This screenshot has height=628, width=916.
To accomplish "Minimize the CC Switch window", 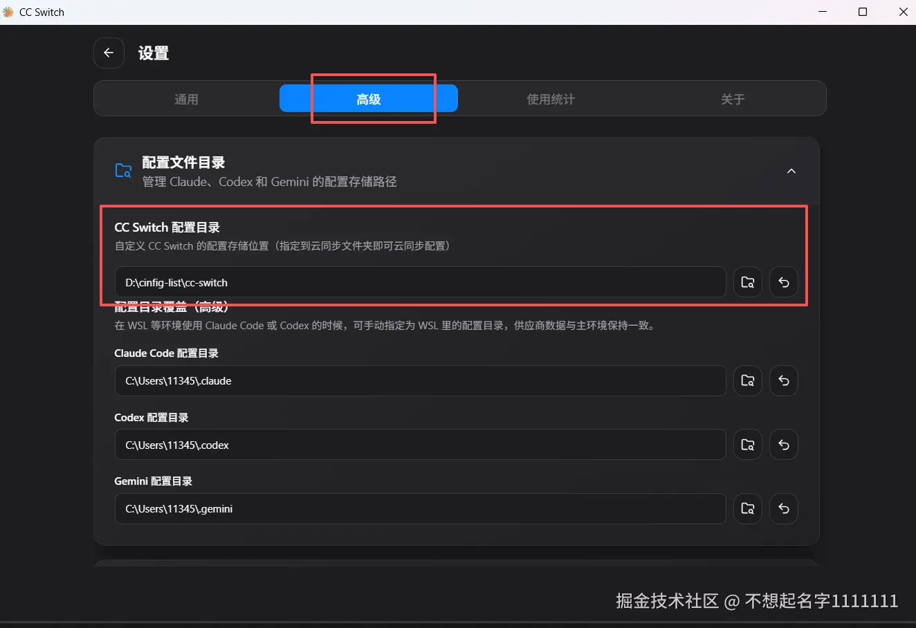I will (x=823, y=12).
